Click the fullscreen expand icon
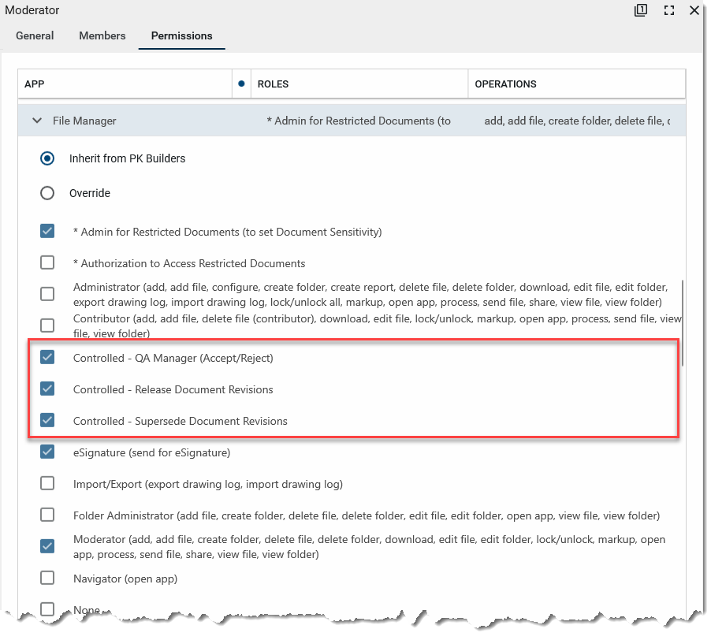Image resolution: width=711 pixels, height=640 pixels. [x=668, y=10]
